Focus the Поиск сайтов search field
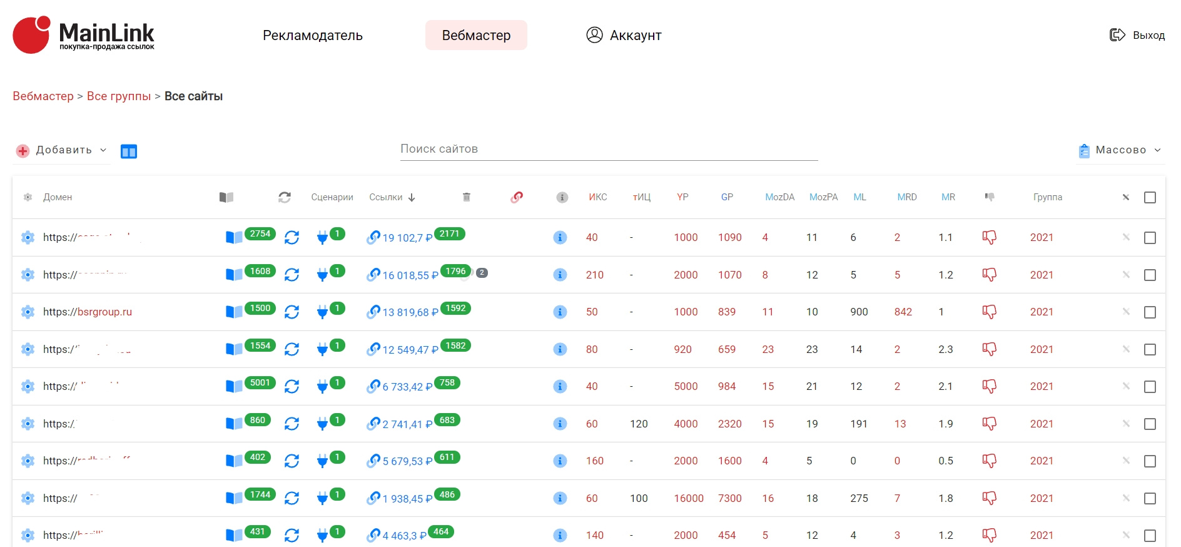The width and height of the screenshot is (1181, 547). tap(609, 149)
